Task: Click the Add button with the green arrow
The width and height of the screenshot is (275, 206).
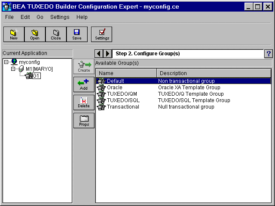Action: [x=84, y=85]
